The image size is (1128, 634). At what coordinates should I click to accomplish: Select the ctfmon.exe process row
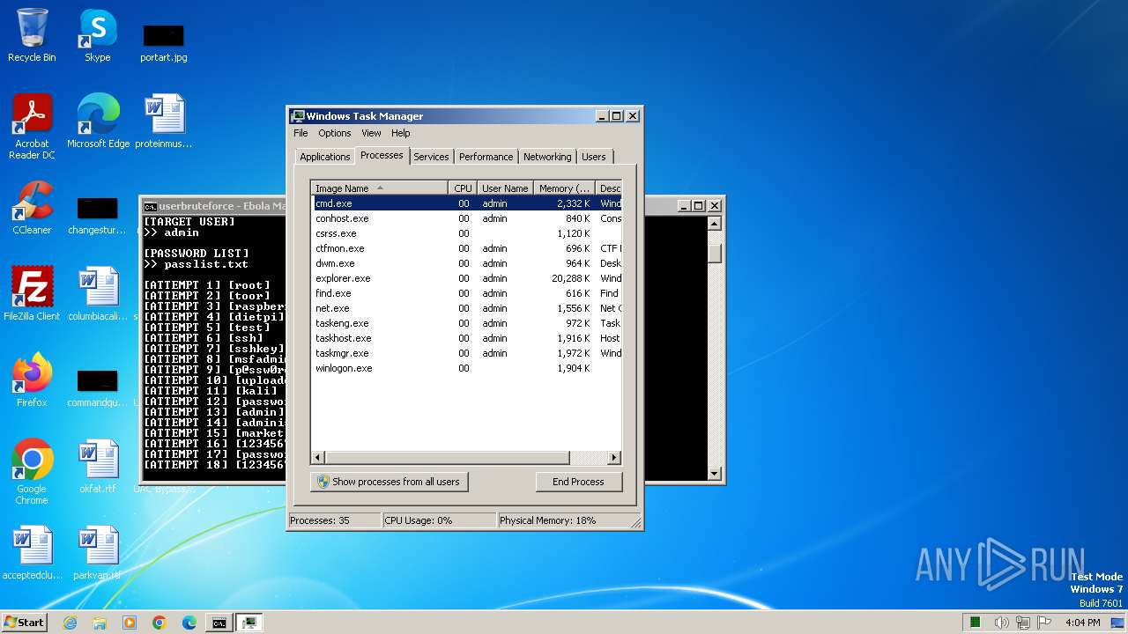467,248
